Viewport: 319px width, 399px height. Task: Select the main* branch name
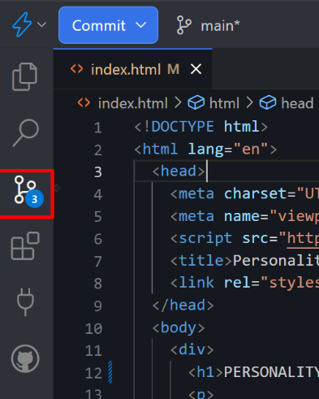220,26
